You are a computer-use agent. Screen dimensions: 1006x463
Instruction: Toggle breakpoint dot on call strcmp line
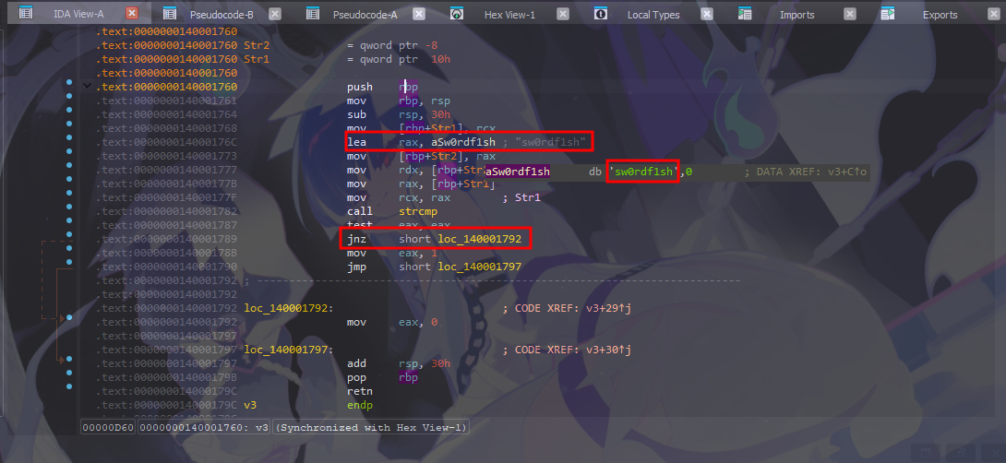point(69,208)
